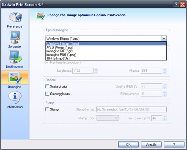Viewport: 187px width, 150px height.
Task: Click the Preferenze label text
Action: [15, 26]
